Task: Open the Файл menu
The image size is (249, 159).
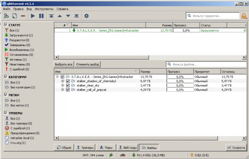Action: click(7, 9)
